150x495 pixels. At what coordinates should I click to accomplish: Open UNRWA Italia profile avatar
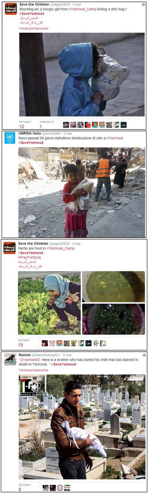10,138
